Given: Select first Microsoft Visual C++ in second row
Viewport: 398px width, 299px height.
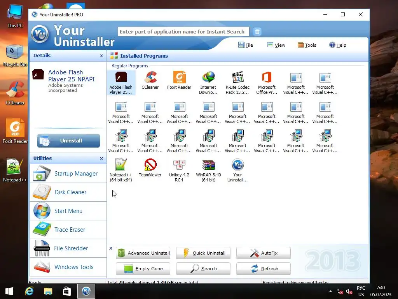Looking at the screenshot, I should click(121, 112).
